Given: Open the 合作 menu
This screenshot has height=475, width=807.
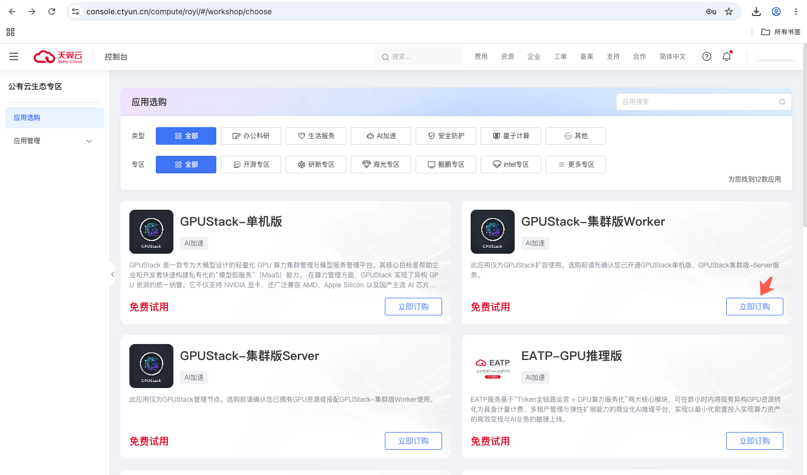Looking at the screenshot, I should [x=640, y=57].
